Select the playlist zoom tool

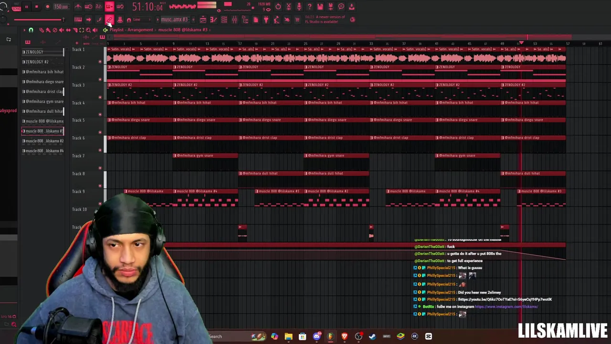[88, 30]
